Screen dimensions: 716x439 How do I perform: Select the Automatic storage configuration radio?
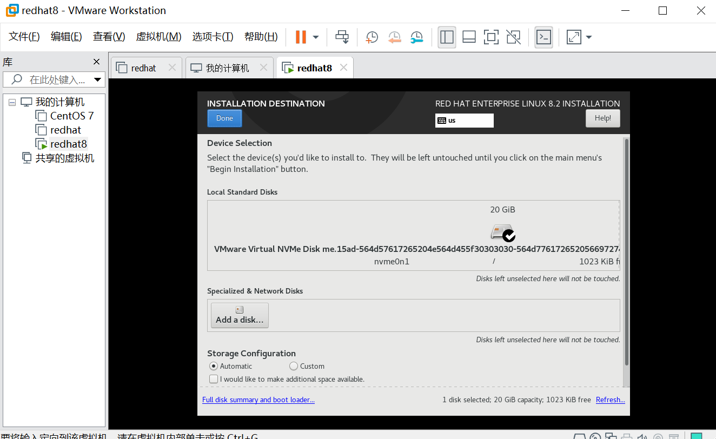tap(214, 366)
